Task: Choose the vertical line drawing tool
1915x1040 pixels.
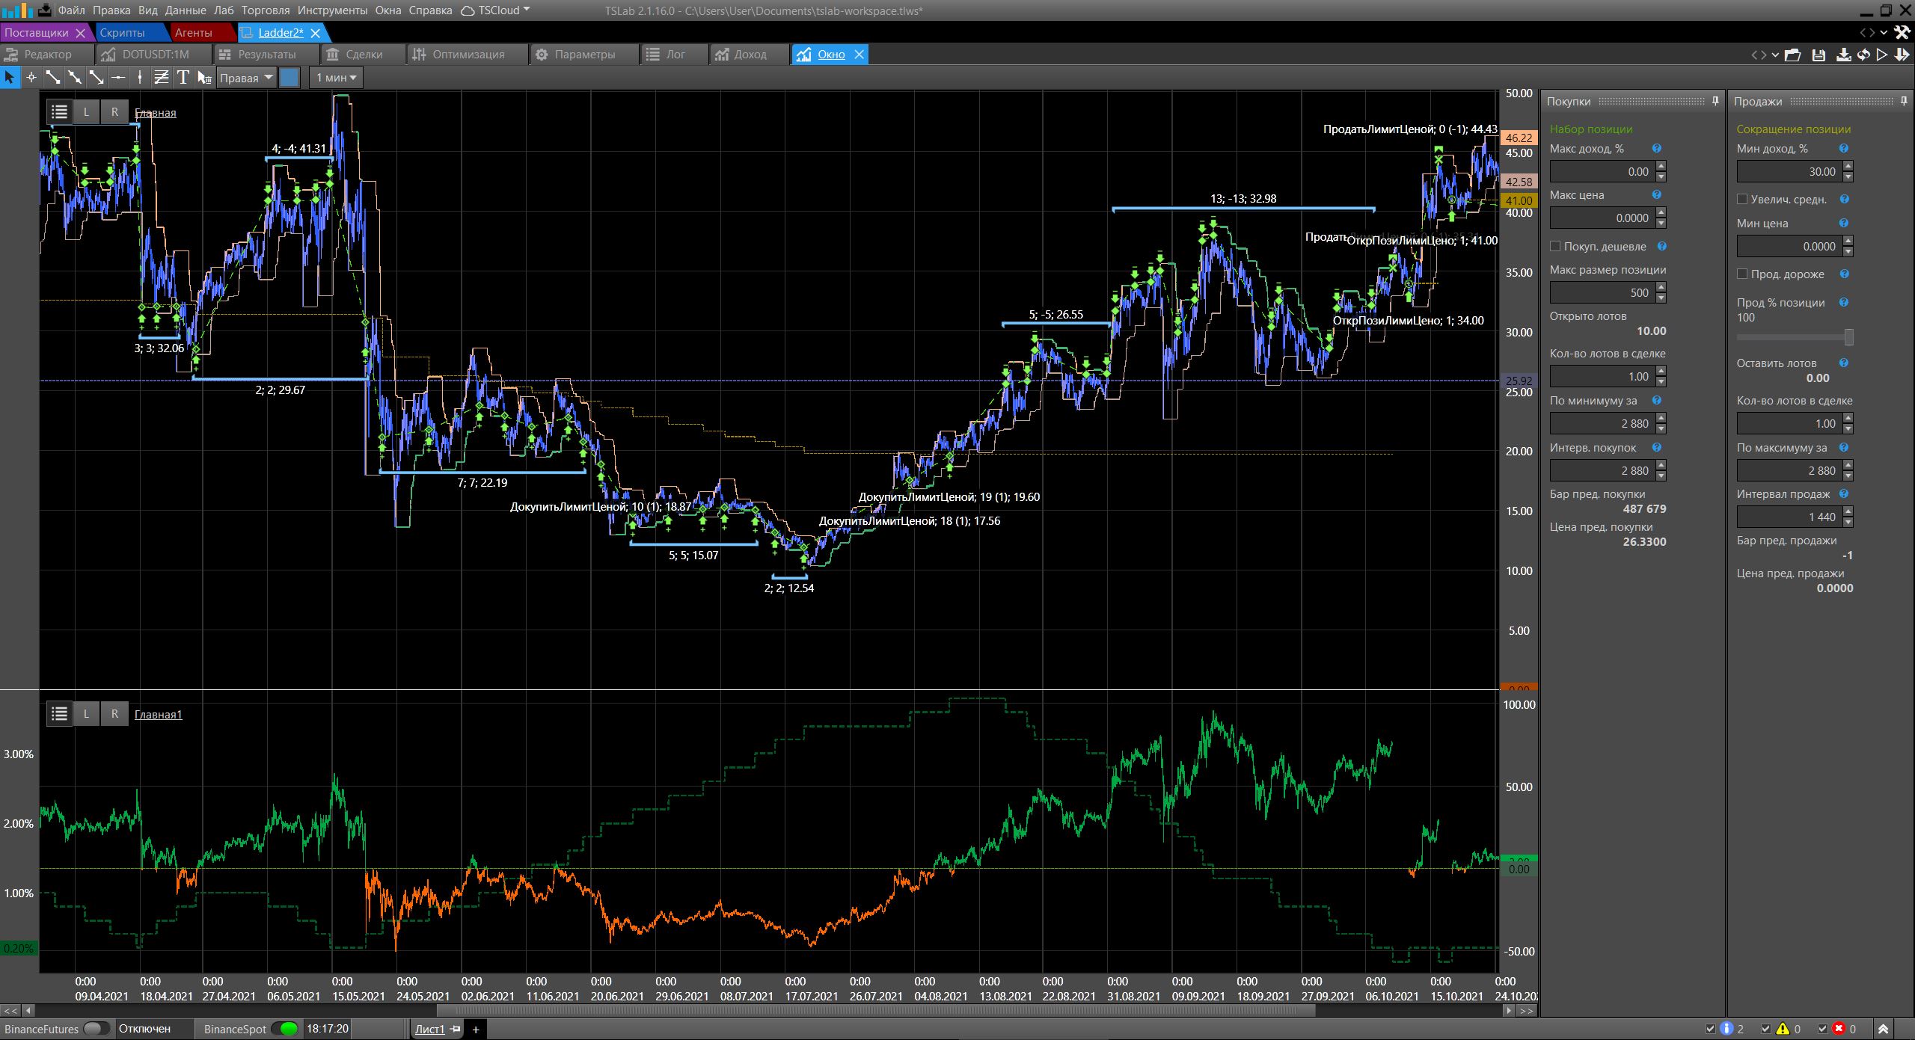Action: point(140,77)
